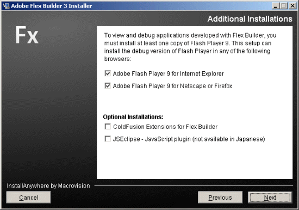Uncheck Adobe Flash Player 9 for Internet Explorer
299x210 pixels.
click(x=108, y=73)
